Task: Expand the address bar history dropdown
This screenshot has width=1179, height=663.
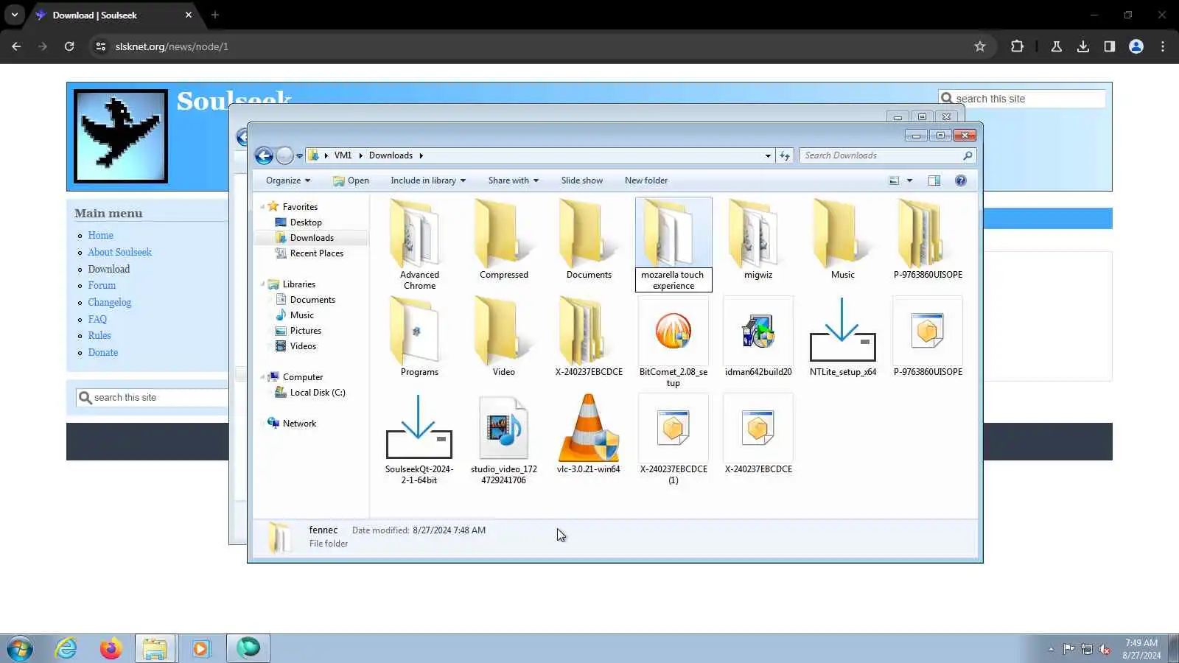Action: tap(768, 155)
